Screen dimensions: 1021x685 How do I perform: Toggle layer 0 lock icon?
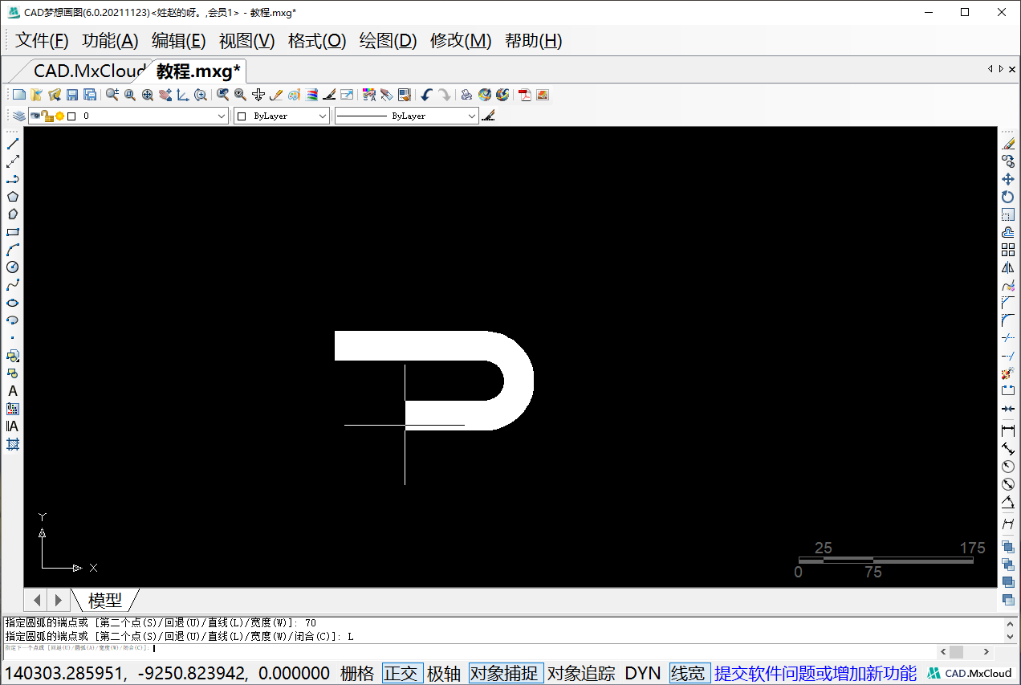pyautogui.click(x=47, y=116)
